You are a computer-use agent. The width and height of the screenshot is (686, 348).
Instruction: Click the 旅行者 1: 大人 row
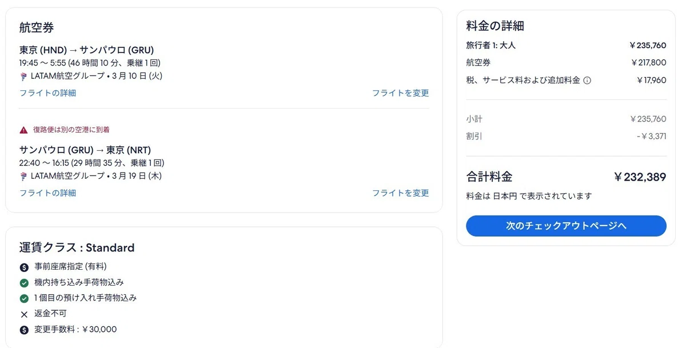tap(566, 45)
